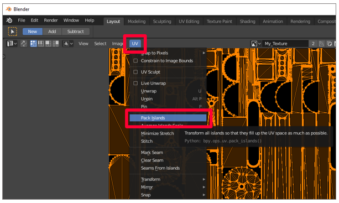The image size is (339, 203).
Task: Click the Blender logo menu icon
Action: tap(9, 20)
